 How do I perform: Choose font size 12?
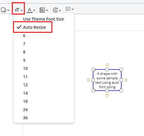pyautogui.click(x=26, y=85)
